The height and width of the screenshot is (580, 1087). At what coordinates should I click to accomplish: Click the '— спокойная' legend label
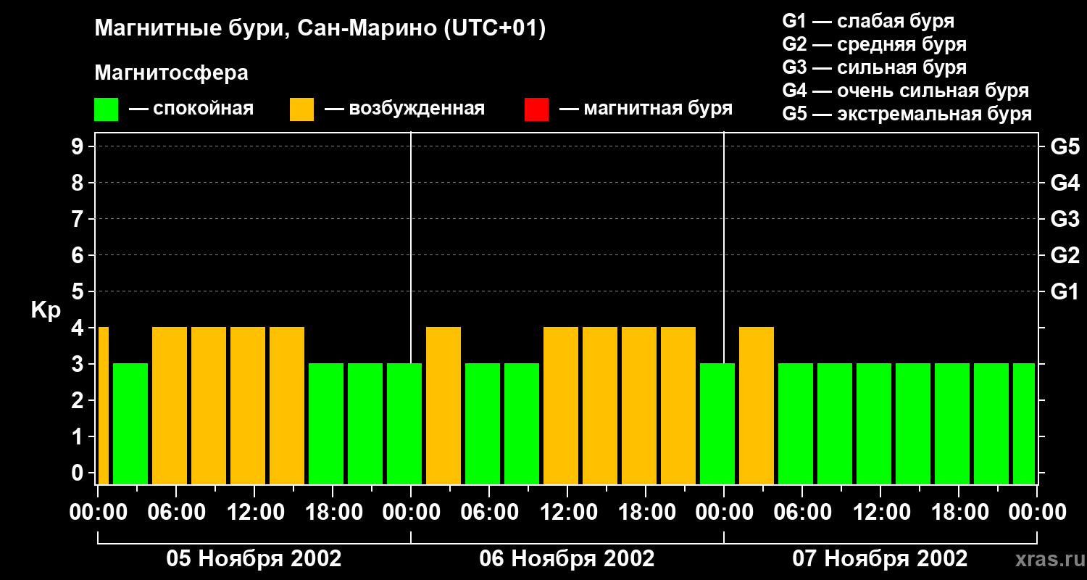tap(191, 109)
